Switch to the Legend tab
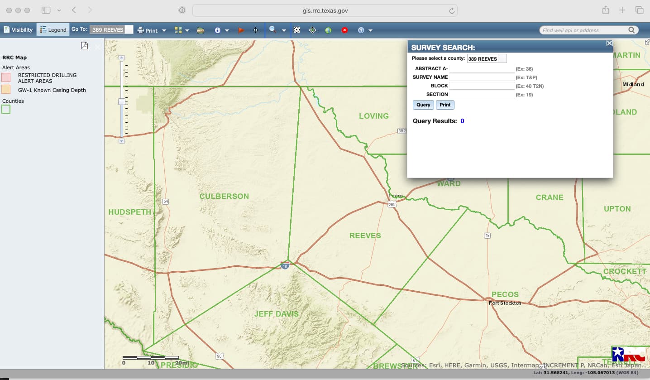This screenshot has height=380, width=650. [x=53, y=30]
